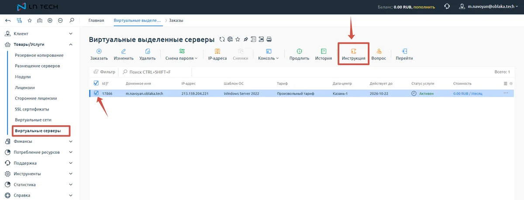The image size is (524, 200).
Task: Select the Виртуальные выделе… tab
Action: [x=137, y=20]
